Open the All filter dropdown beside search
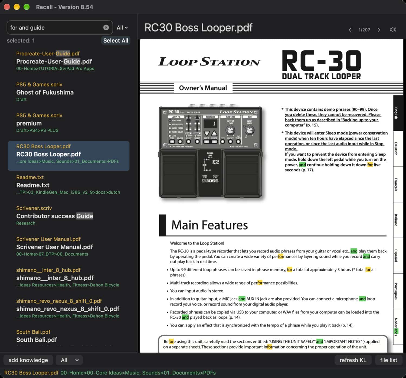This screenshot has height=378, width=406. (x=122, y=28)
